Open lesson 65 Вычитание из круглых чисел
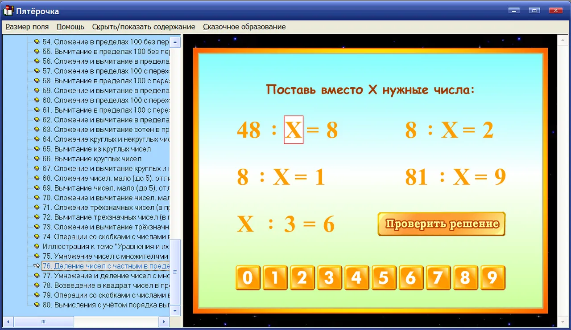 pyautogui.click(x=97, y=149)
